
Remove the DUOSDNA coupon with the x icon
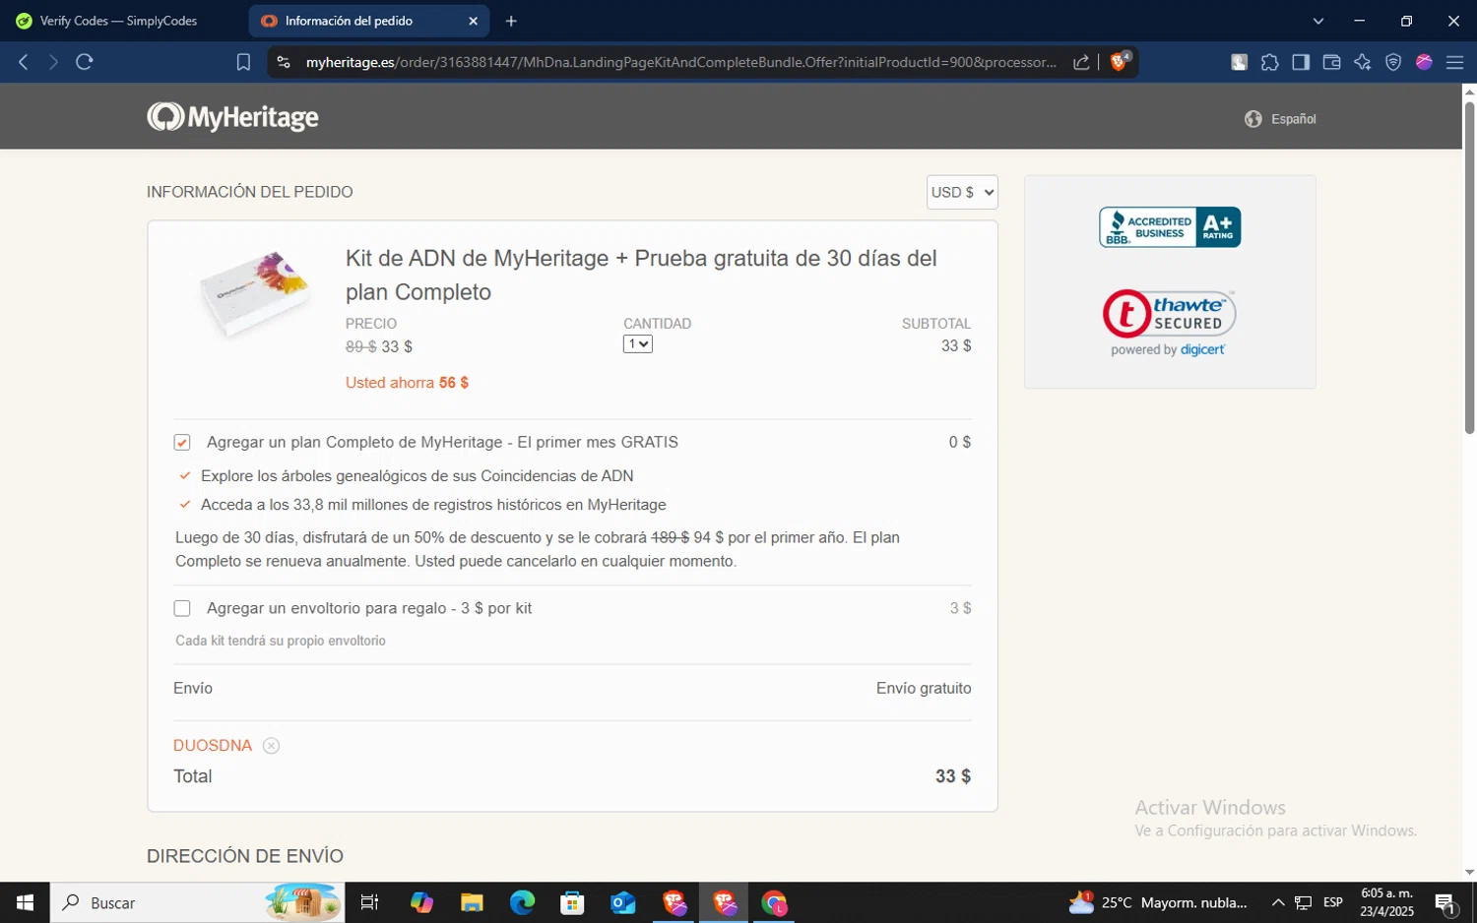(x=271, y=746)
